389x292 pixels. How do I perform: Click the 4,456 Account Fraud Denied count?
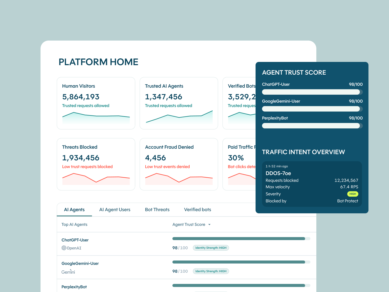pos(155,158)
